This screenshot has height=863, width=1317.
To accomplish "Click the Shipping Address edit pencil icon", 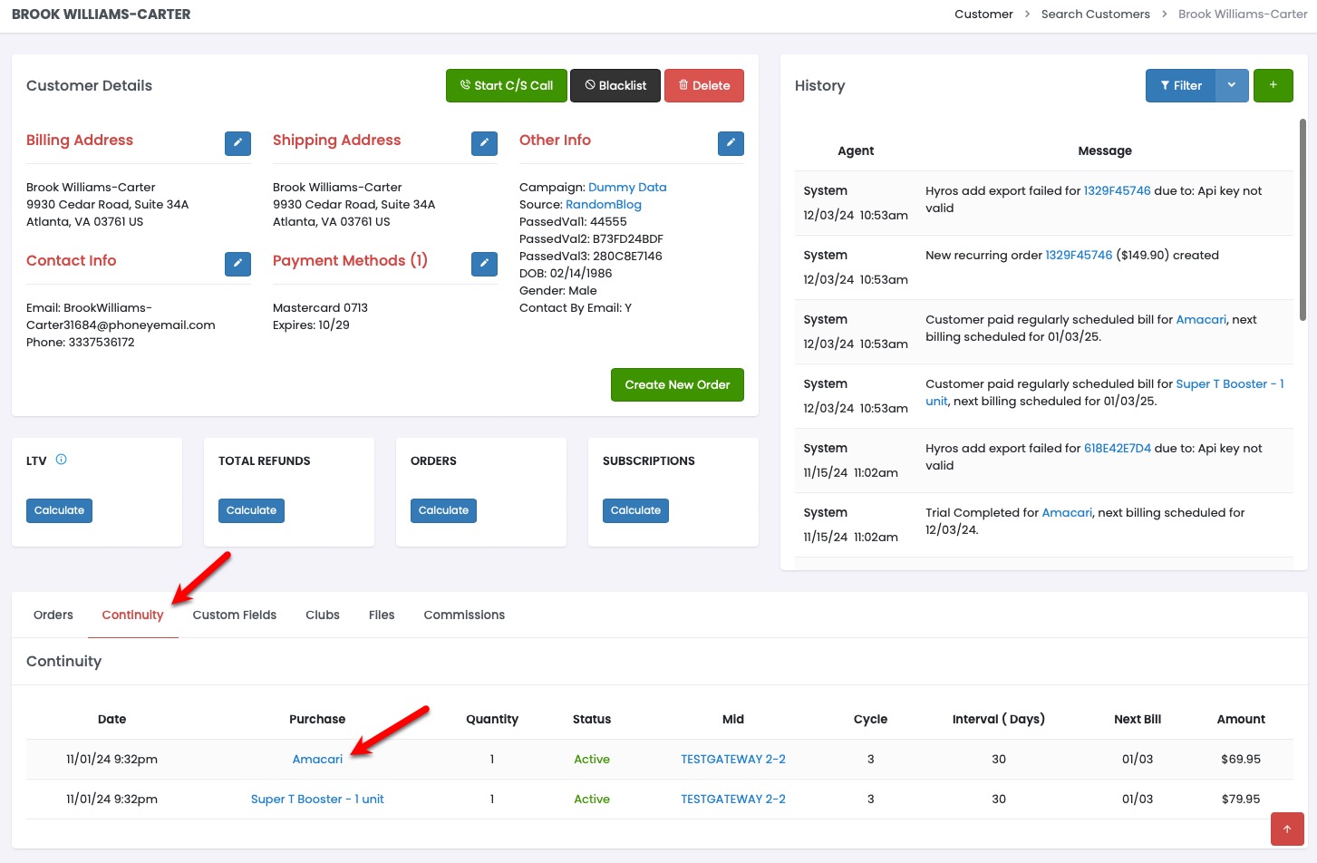I will point(484,143).
